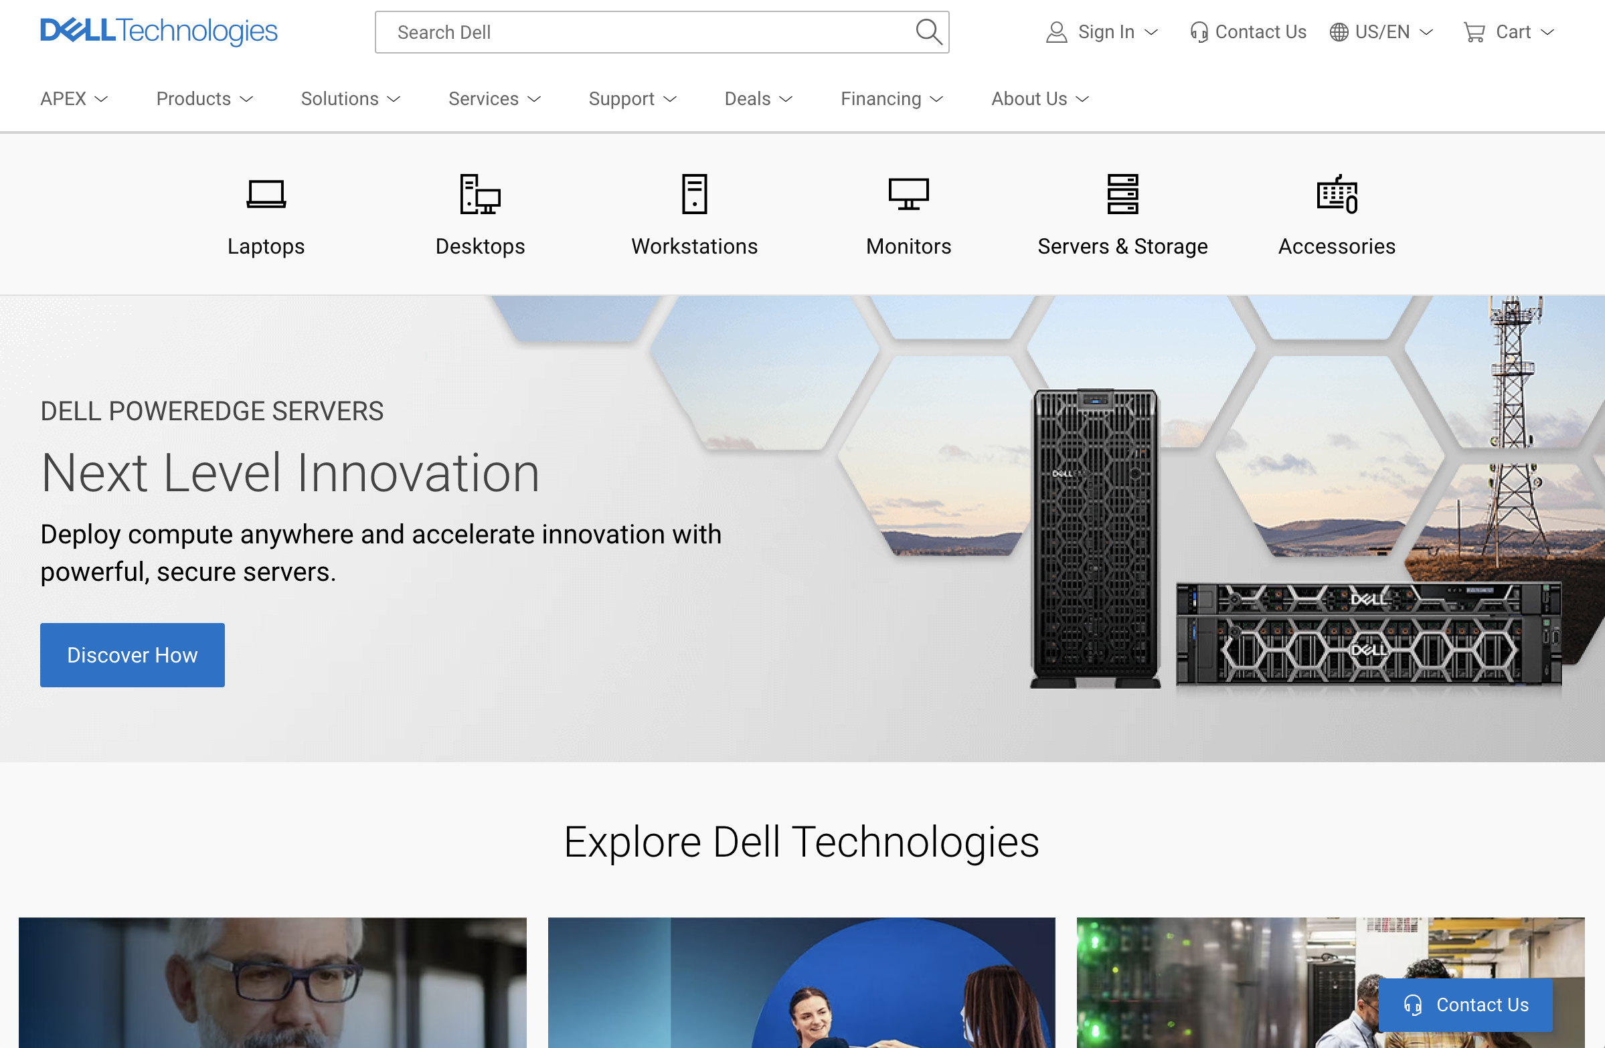
Task: Click the floating Contact Us chat button
Action: (1465, 1004)
